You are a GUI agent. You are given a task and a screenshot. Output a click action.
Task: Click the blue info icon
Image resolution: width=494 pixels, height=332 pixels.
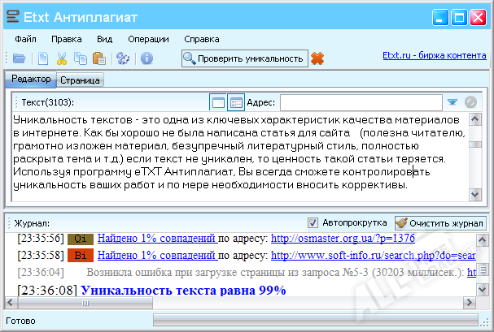147,58
